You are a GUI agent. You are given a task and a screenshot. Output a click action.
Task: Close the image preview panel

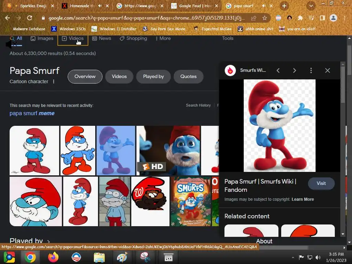point(328,70)
